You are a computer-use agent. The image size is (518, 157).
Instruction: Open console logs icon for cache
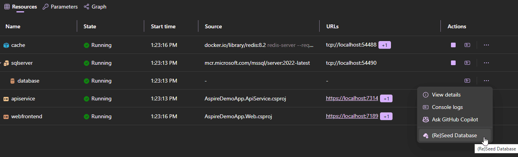tap(467, 45)
